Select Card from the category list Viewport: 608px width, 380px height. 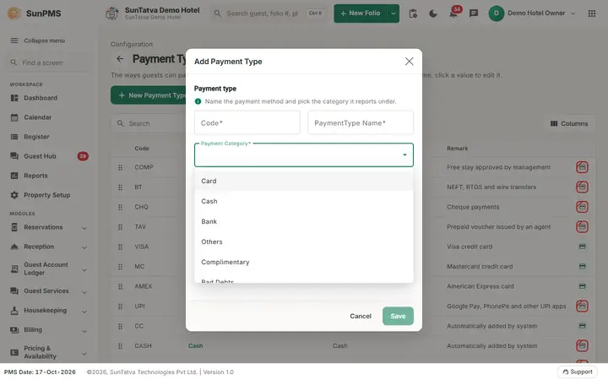click(x=304, y=181)
